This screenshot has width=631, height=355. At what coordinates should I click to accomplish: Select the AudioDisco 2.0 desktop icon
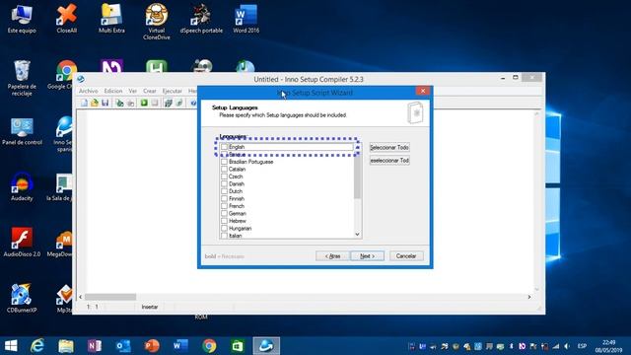coord(22,243)
